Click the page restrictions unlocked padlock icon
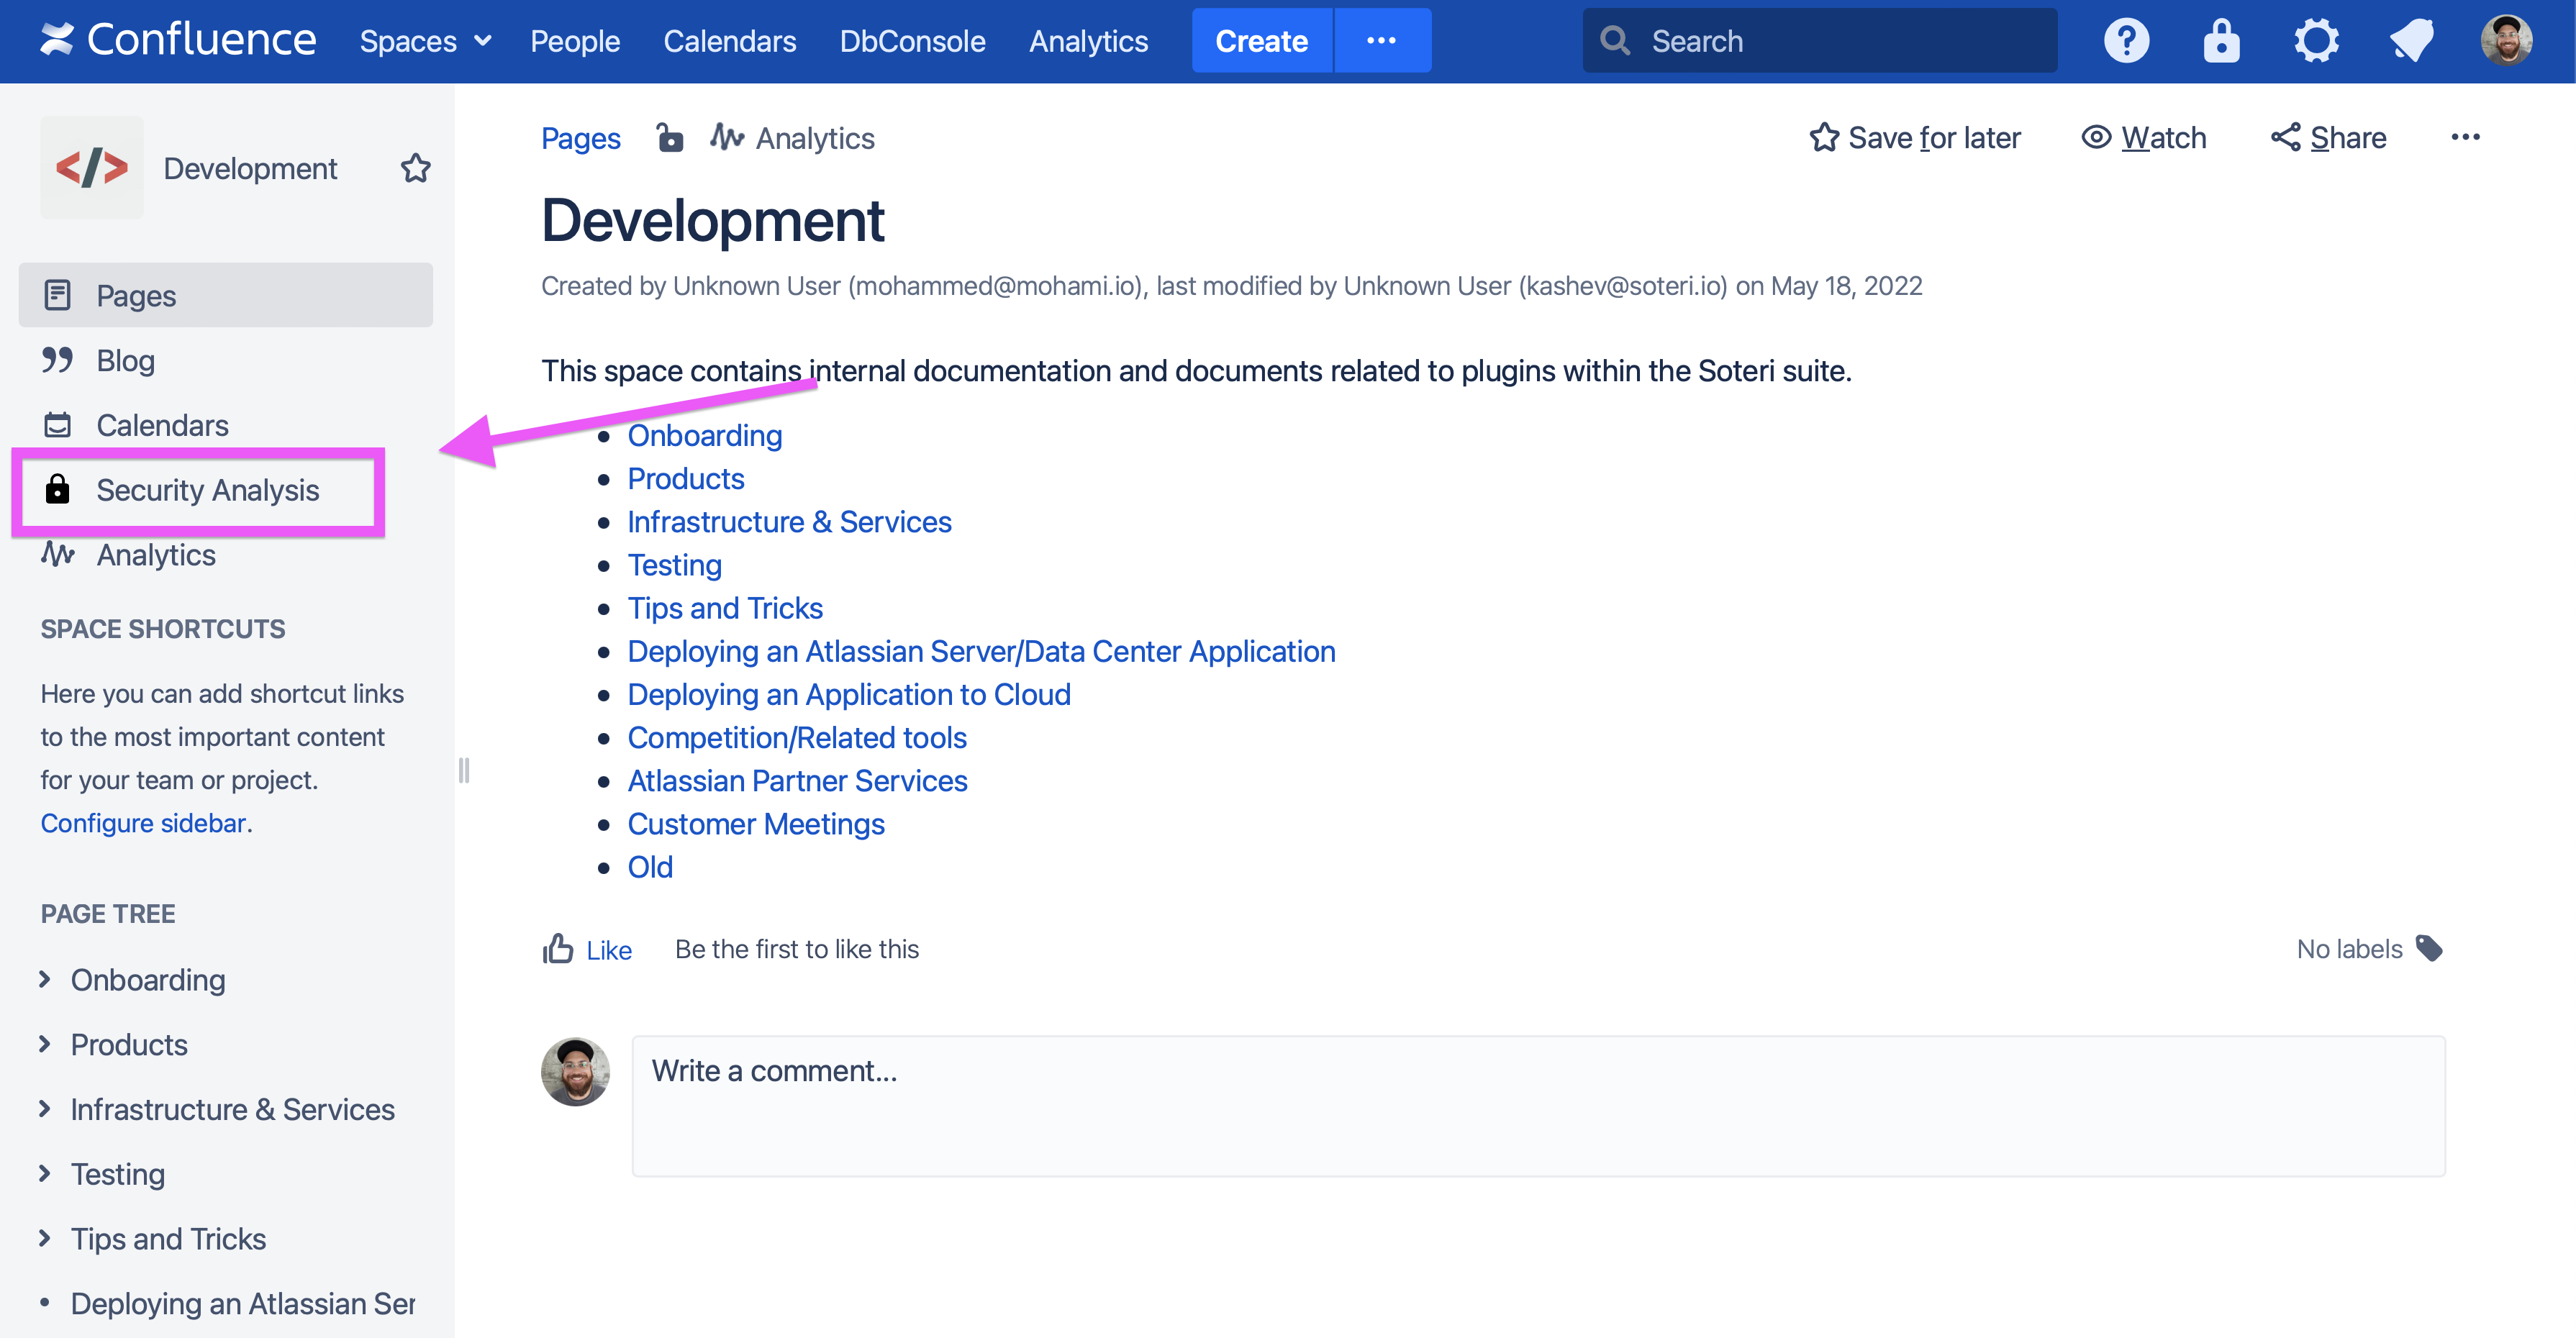This screenshot has width=2576, height=1338. 669,137
